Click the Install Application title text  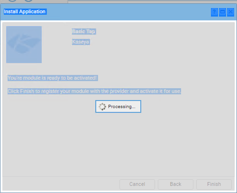pos(25,11)
